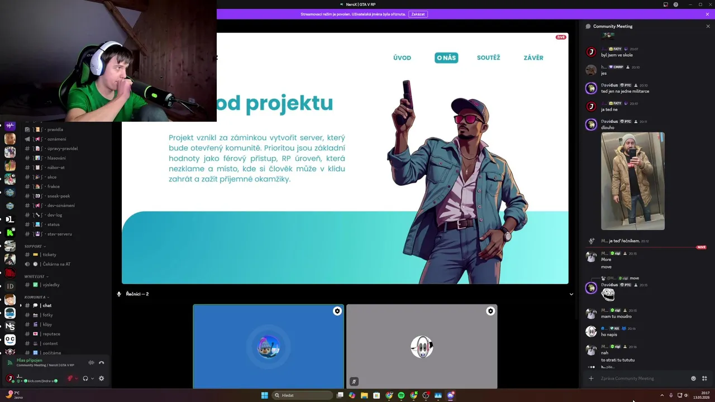
Task: Show hidden system tray icons chevron
Action: [x=662, y=395]
